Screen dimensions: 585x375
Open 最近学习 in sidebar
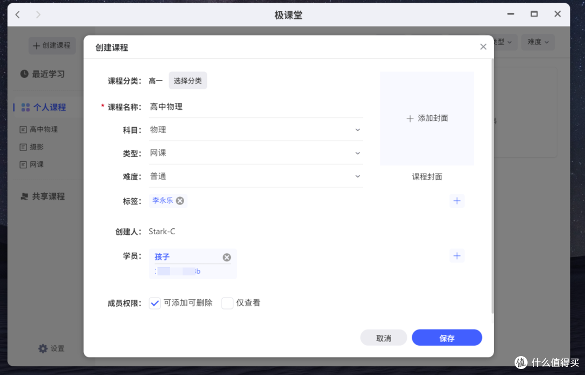tap(43, 74)
